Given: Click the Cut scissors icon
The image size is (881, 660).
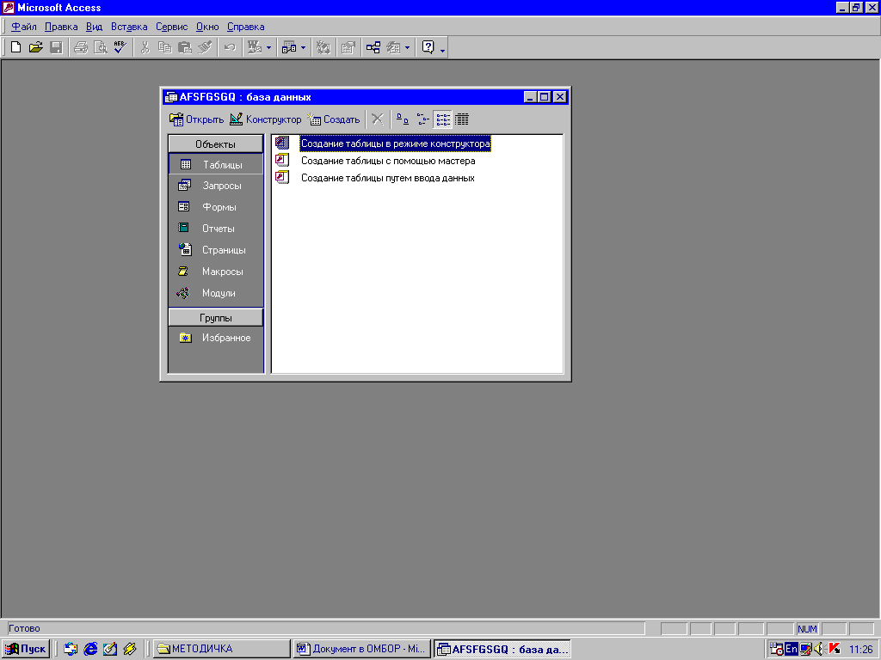Looking at the screenshot, I should [145, 47].
